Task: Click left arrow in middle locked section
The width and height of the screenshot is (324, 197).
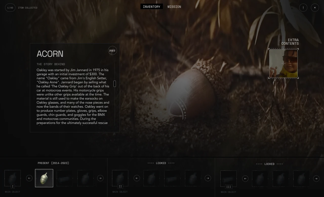Action: tap(137, 178)
